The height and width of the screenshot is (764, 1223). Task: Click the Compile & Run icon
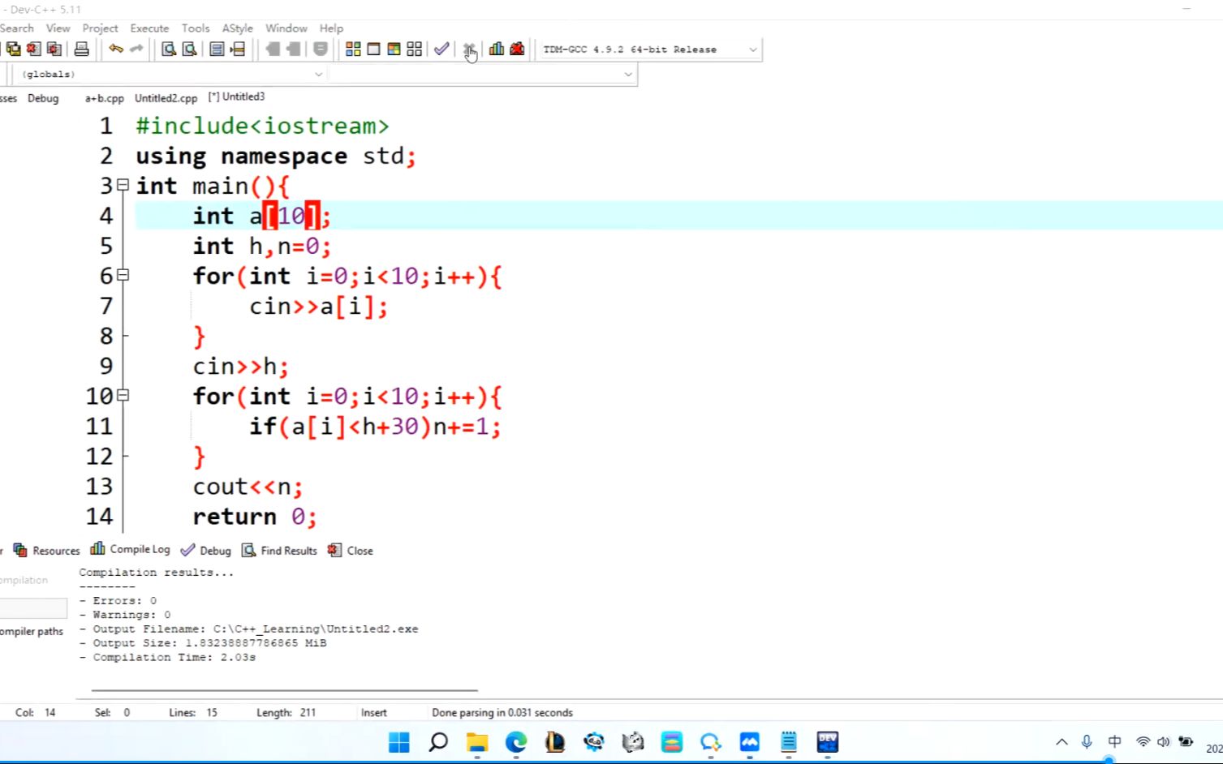coord(394,49)
